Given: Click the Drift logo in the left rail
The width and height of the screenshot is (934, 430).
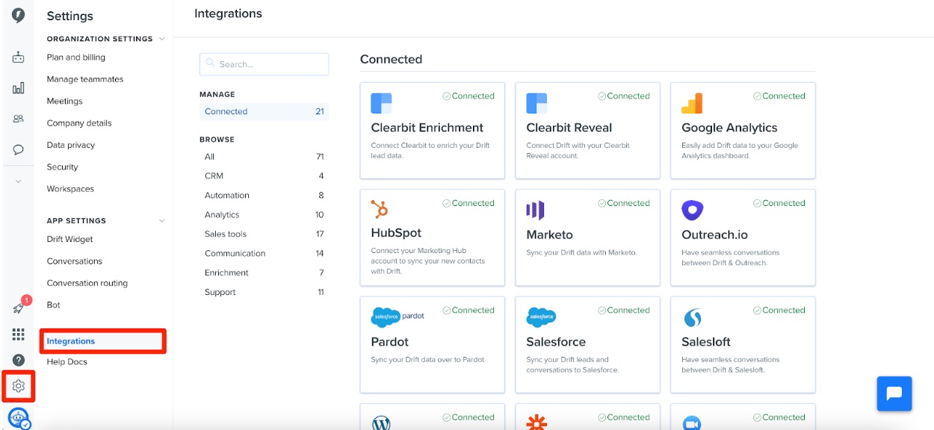Looking at the screenshot, I should click(19, 15).
